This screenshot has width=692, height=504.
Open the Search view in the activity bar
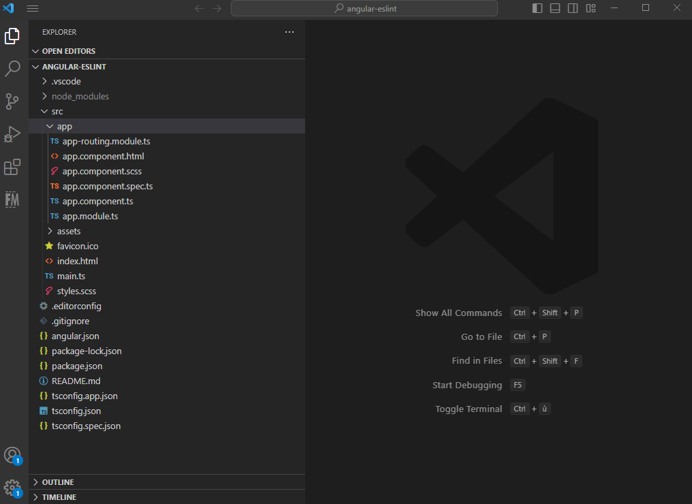pos(12,69)
